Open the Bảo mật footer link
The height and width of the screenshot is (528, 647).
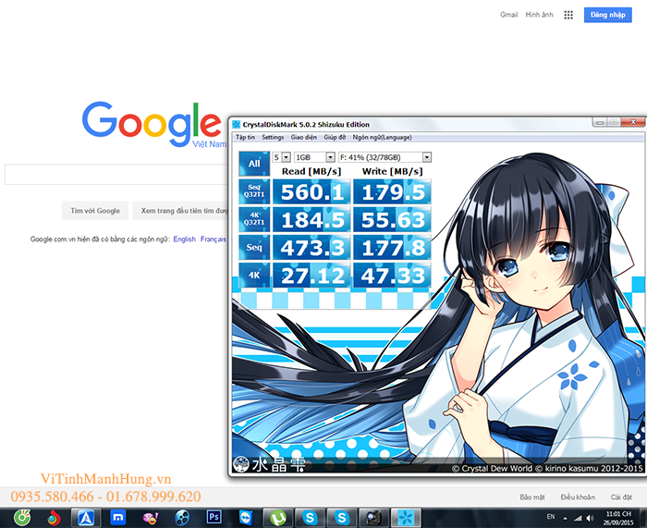tap(532, 497)
